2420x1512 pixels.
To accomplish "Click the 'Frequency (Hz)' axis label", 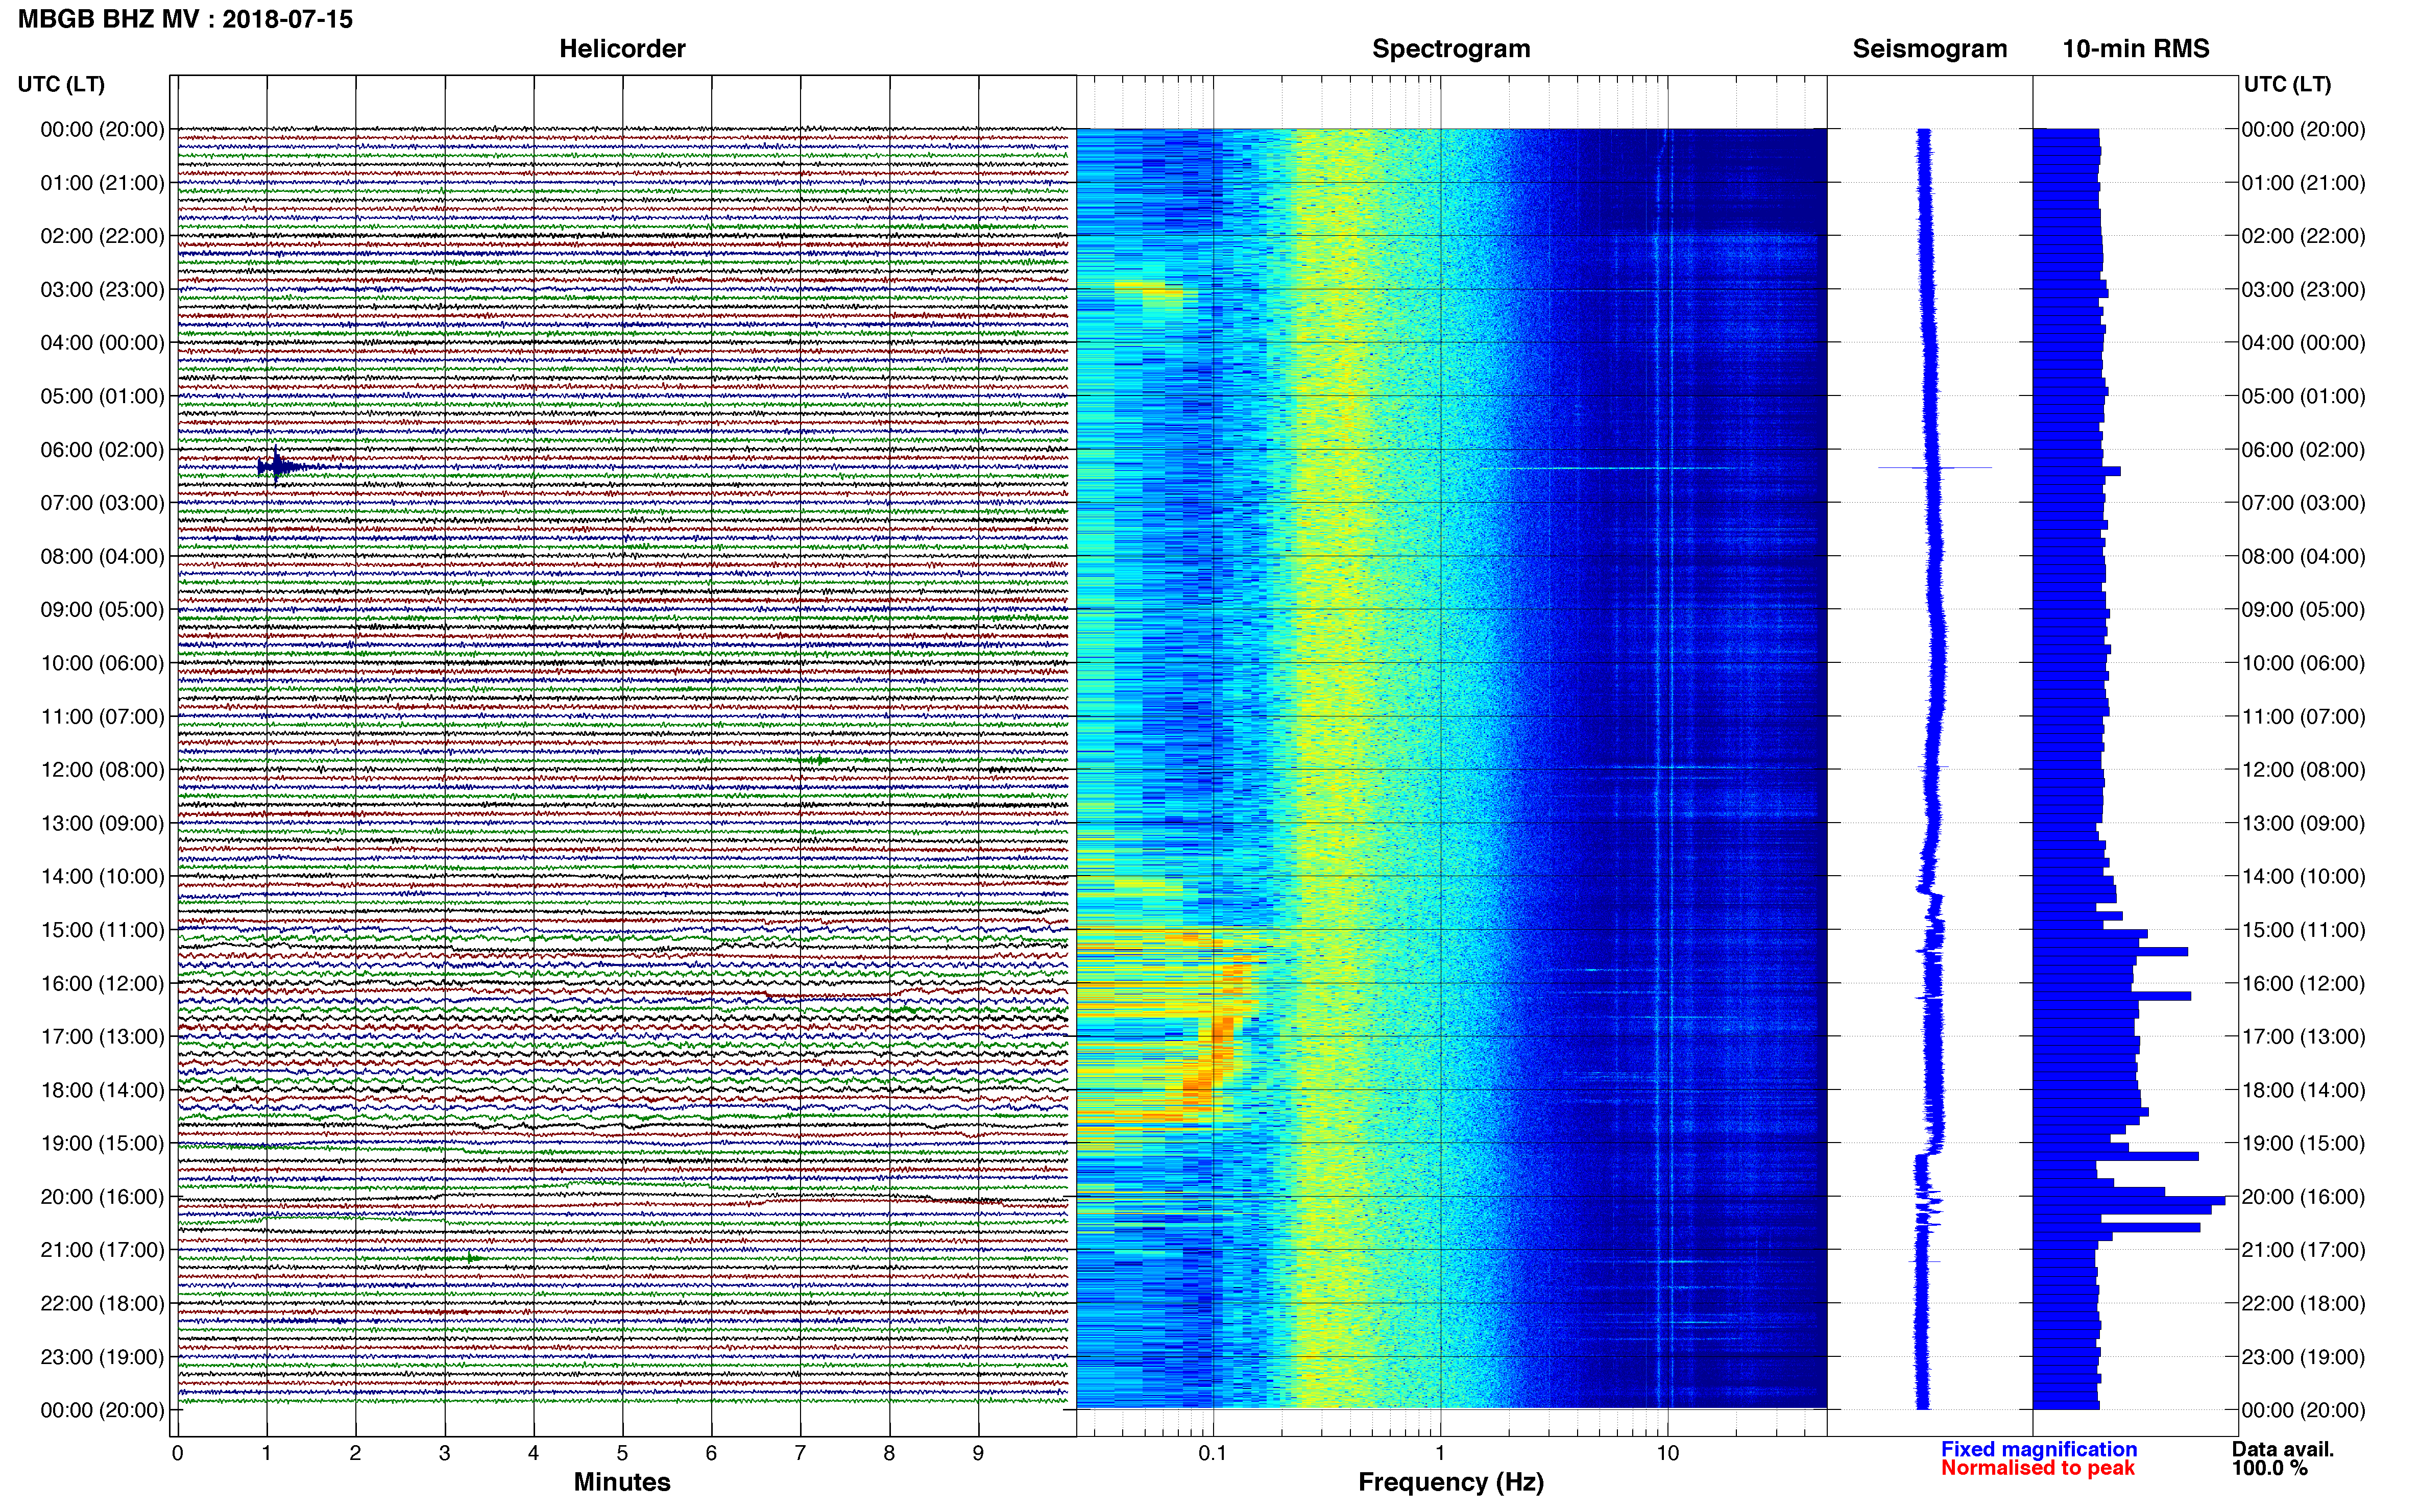I will coord(1450,1482).
